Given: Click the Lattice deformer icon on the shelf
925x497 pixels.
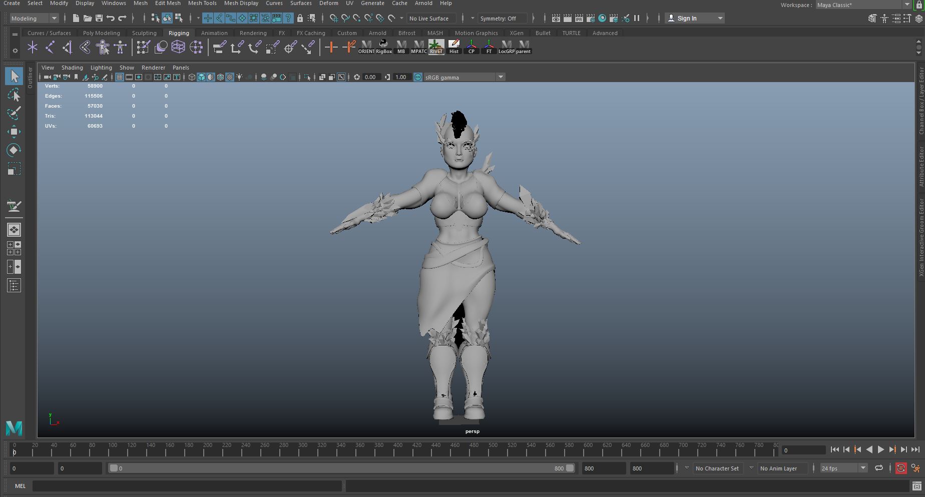Looking at the screenshot, I should point(178,48).
